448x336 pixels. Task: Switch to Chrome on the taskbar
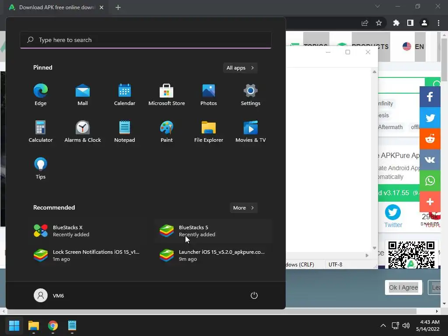coord(53,325)
